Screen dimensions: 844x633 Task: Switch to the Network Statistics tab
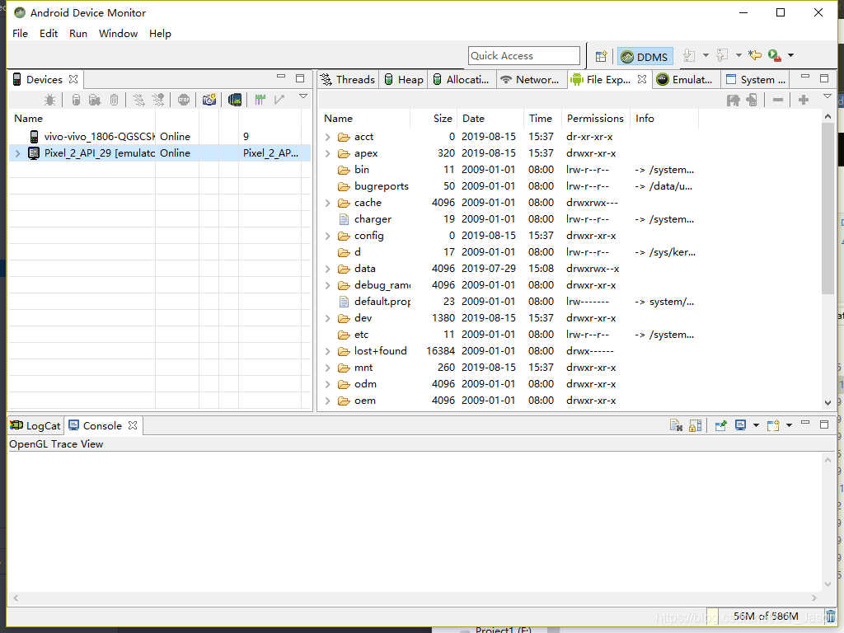pos(530,80)
